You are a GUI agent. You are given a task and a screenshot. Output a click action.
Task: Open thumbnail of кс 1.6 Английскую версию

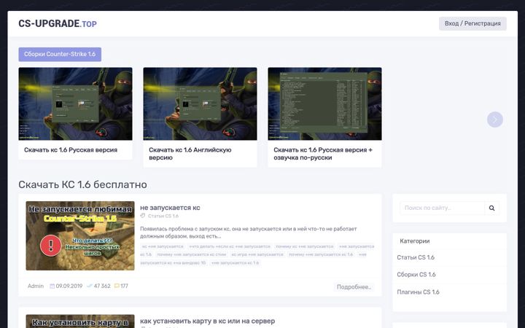pos(201,104)
